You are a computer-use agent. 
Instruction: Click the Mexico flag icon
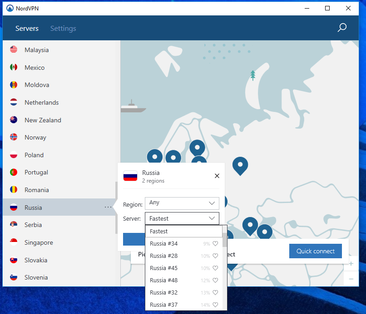(14, 67)
